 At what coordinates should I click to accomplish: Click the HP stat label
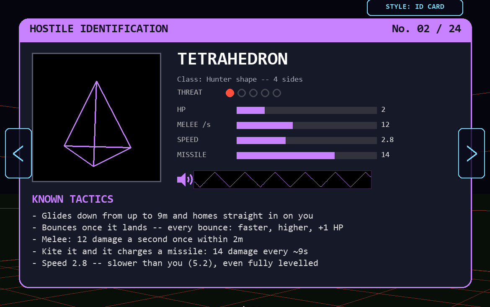(181, 110)
